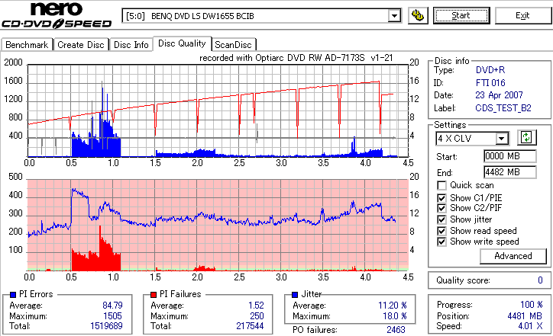The width and height of the screenshot is (553, 336).
Task: Click the Exit button
Action: 522,15
